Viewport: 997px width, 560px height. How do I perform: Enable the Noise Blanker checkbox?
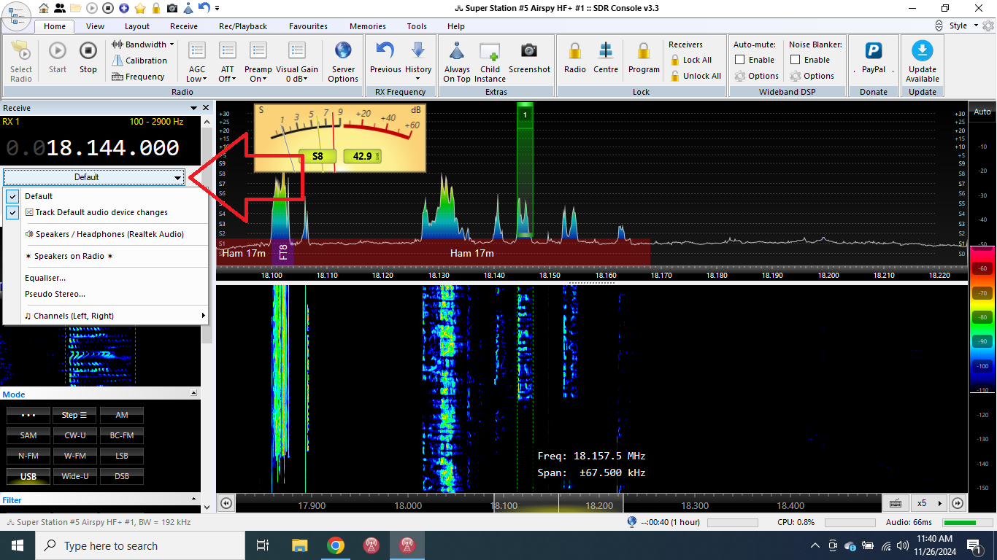pos(796,60)
